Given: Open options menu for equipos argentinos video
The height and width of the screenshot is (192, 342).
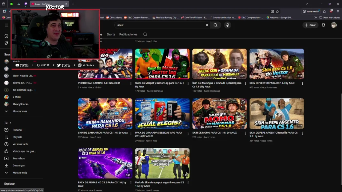Looking at the screenshot, I should (188, 183).
